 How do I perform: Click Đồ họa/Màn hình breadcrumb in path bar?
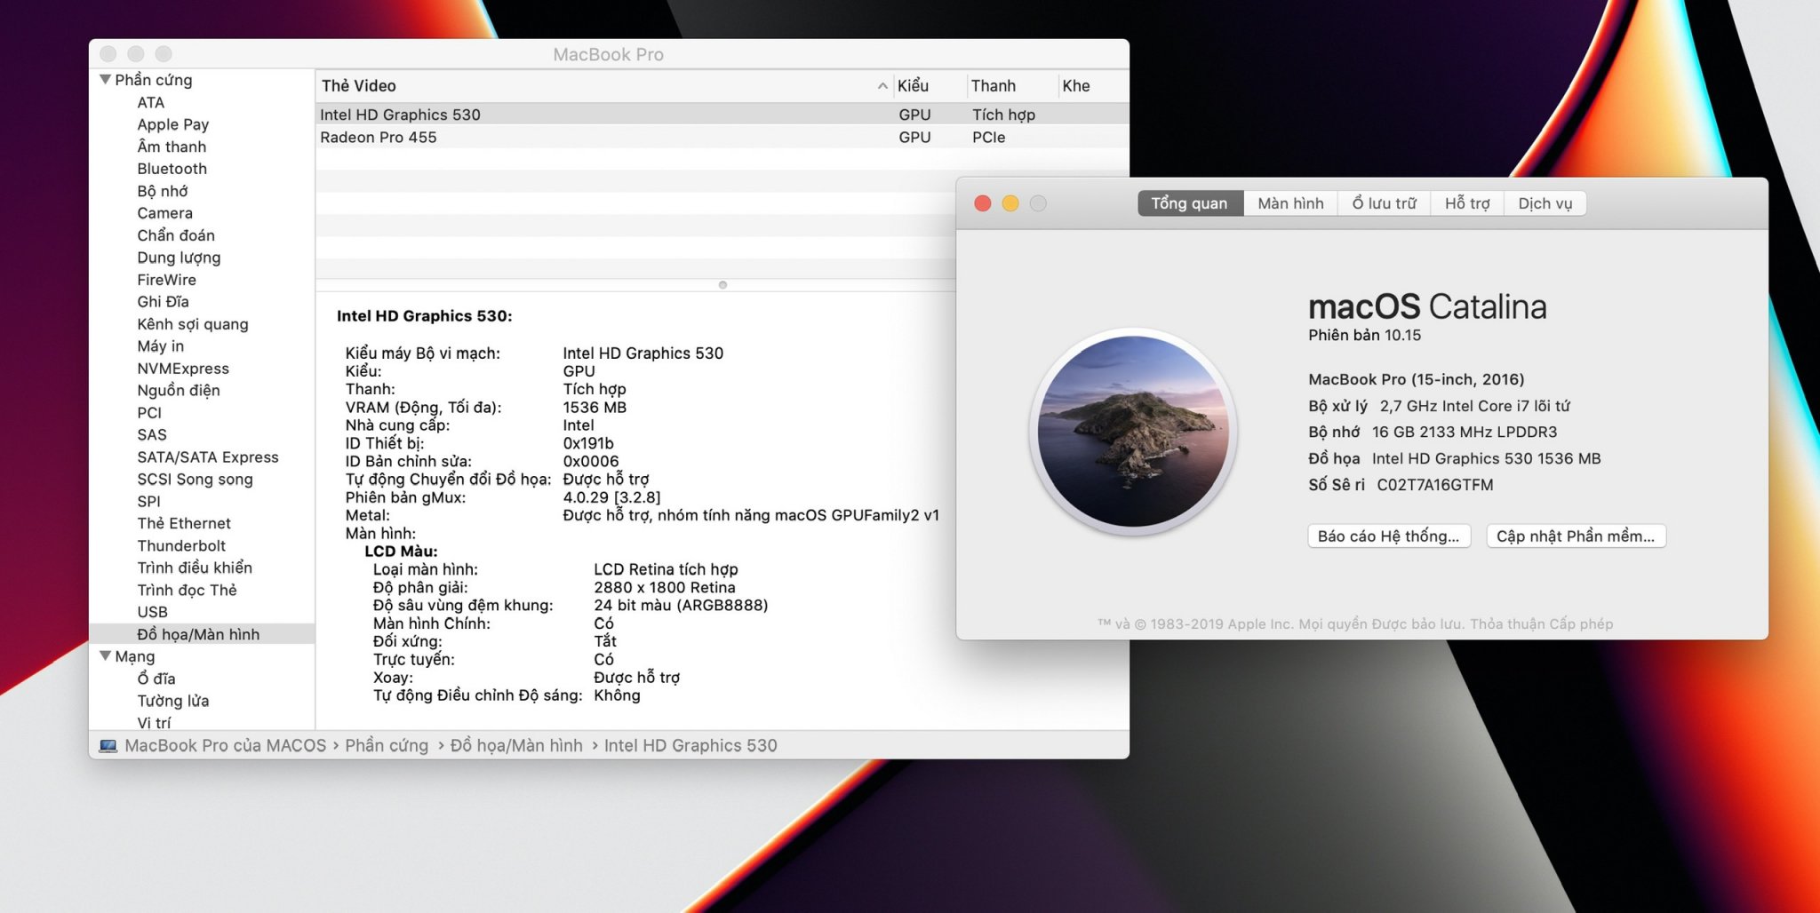point(516,745)
